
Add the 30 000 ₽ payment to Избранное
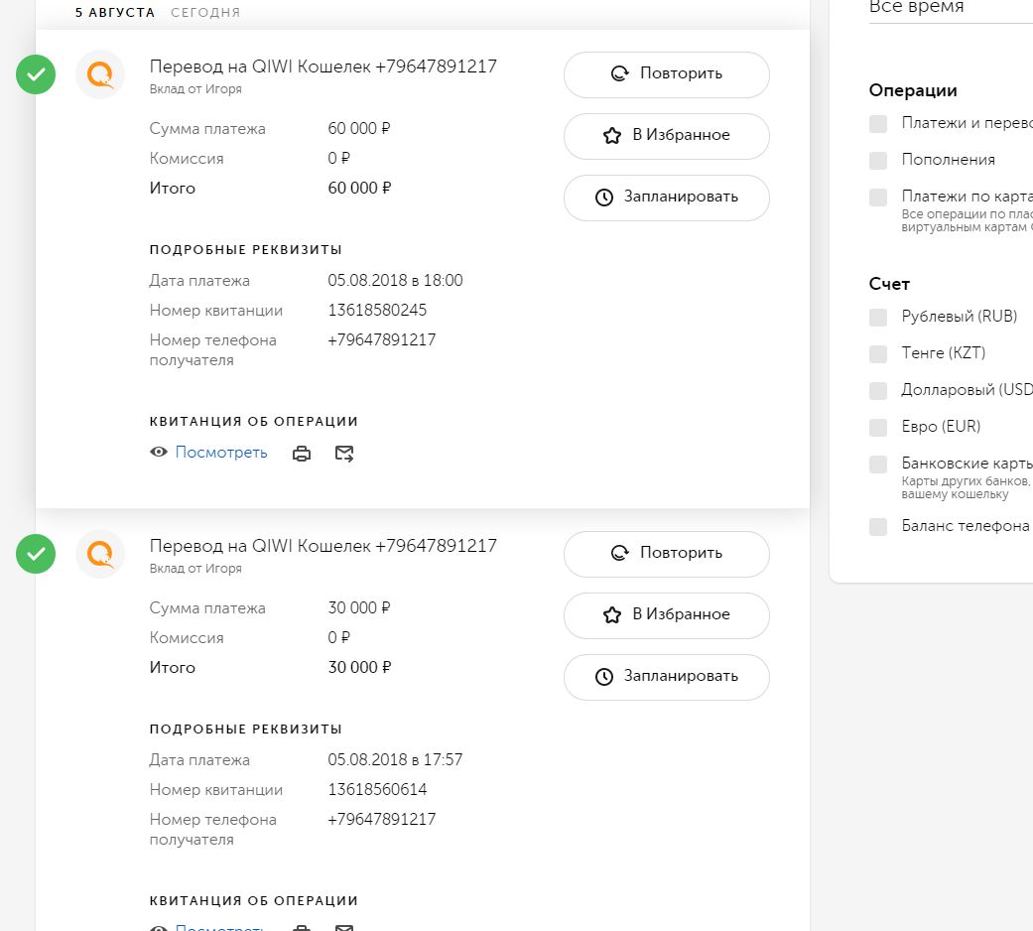pyautogui.click(x=666, y=615)
